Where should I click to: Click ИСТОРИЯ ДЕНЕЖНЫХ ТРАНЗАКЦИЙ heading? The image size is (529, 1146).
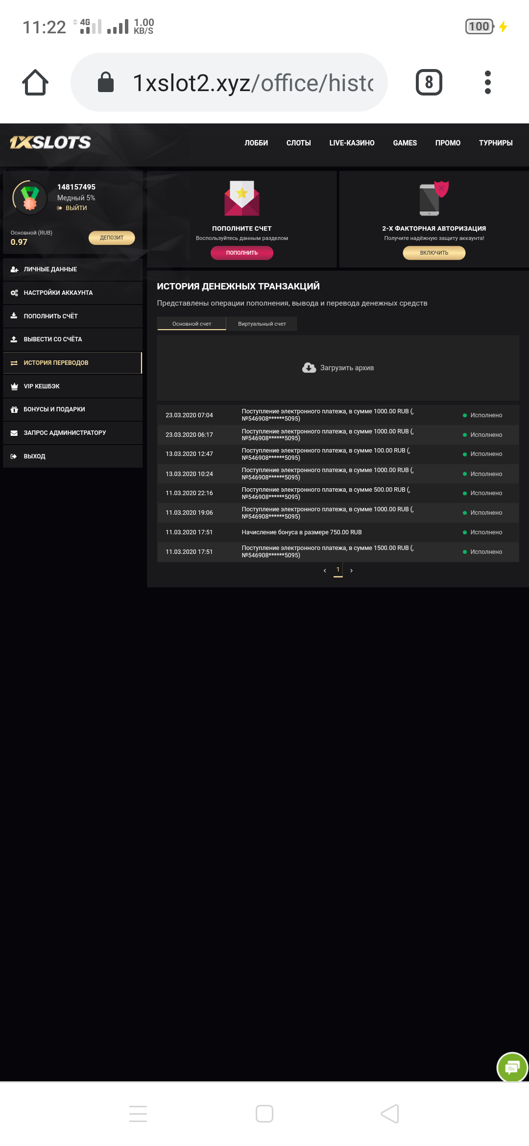point(238,286)
